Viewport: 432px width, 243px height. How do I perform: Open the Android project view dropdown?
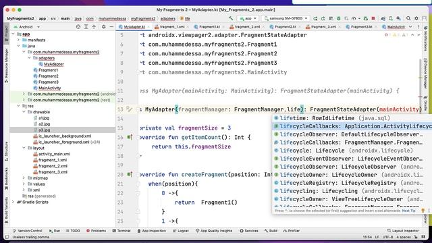tap(27, 27)
